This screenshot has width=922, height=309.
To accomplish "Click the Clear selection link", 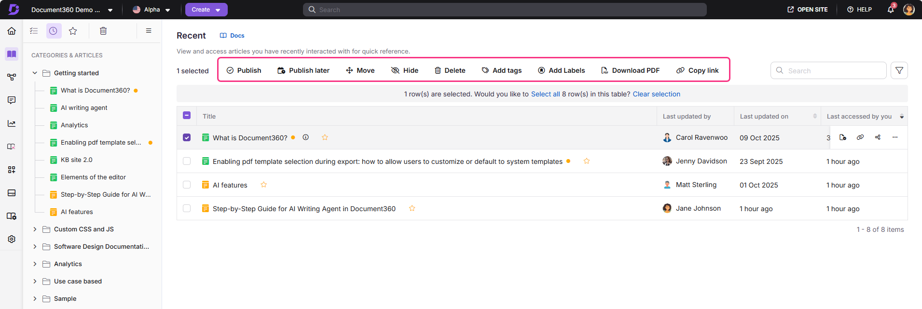I will 657,94.
